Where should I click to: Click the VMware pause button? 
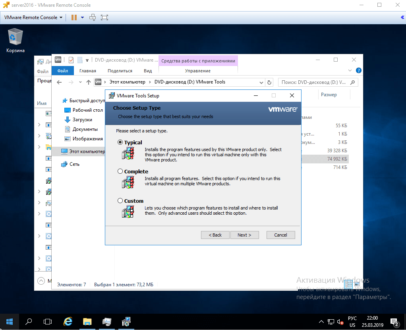point(73,17)
